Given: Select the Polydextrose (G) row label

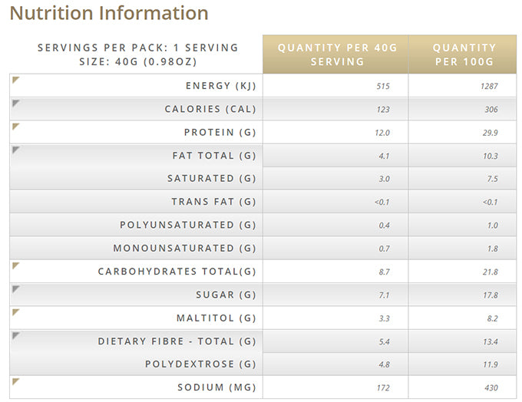Looking at the screenshot, I should [200, 364].
